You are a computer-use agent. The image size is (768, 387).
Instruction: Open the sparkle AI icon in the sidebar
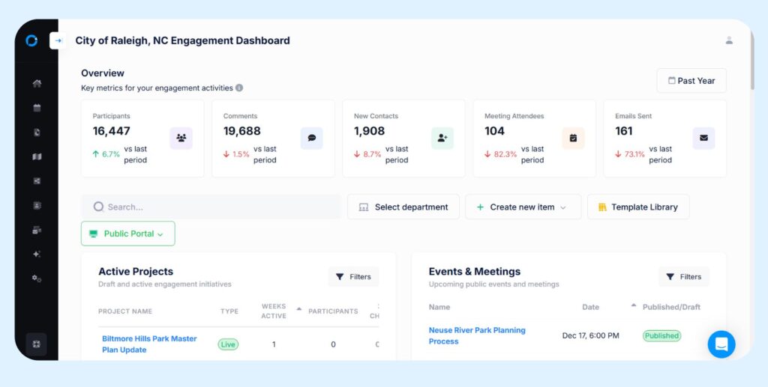pos(37,254)
